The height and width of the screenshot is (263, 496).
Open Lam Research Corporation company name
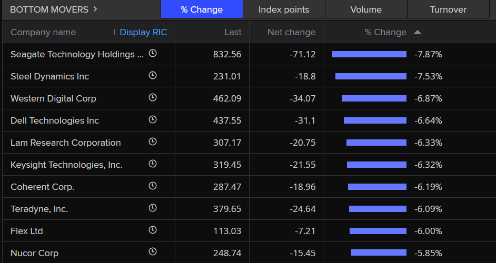pyautogui.click(x=65, y=143)
